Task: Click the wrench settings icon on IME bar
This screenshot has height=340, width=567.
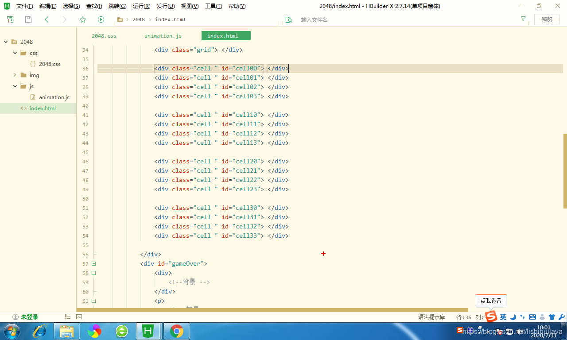Action: click(x=562, y=317)
